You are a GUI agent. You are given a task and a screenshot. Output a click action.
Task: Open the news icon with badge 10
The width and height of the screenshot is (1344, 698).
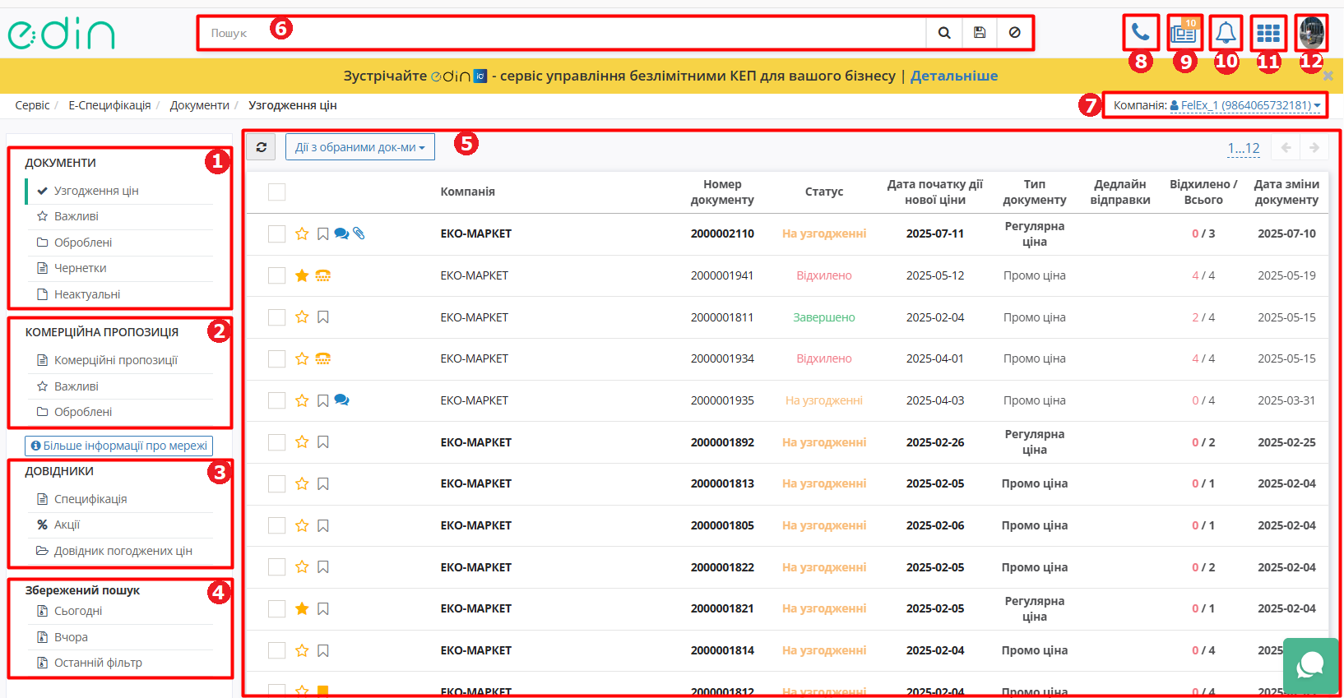tap(1184, 33)
